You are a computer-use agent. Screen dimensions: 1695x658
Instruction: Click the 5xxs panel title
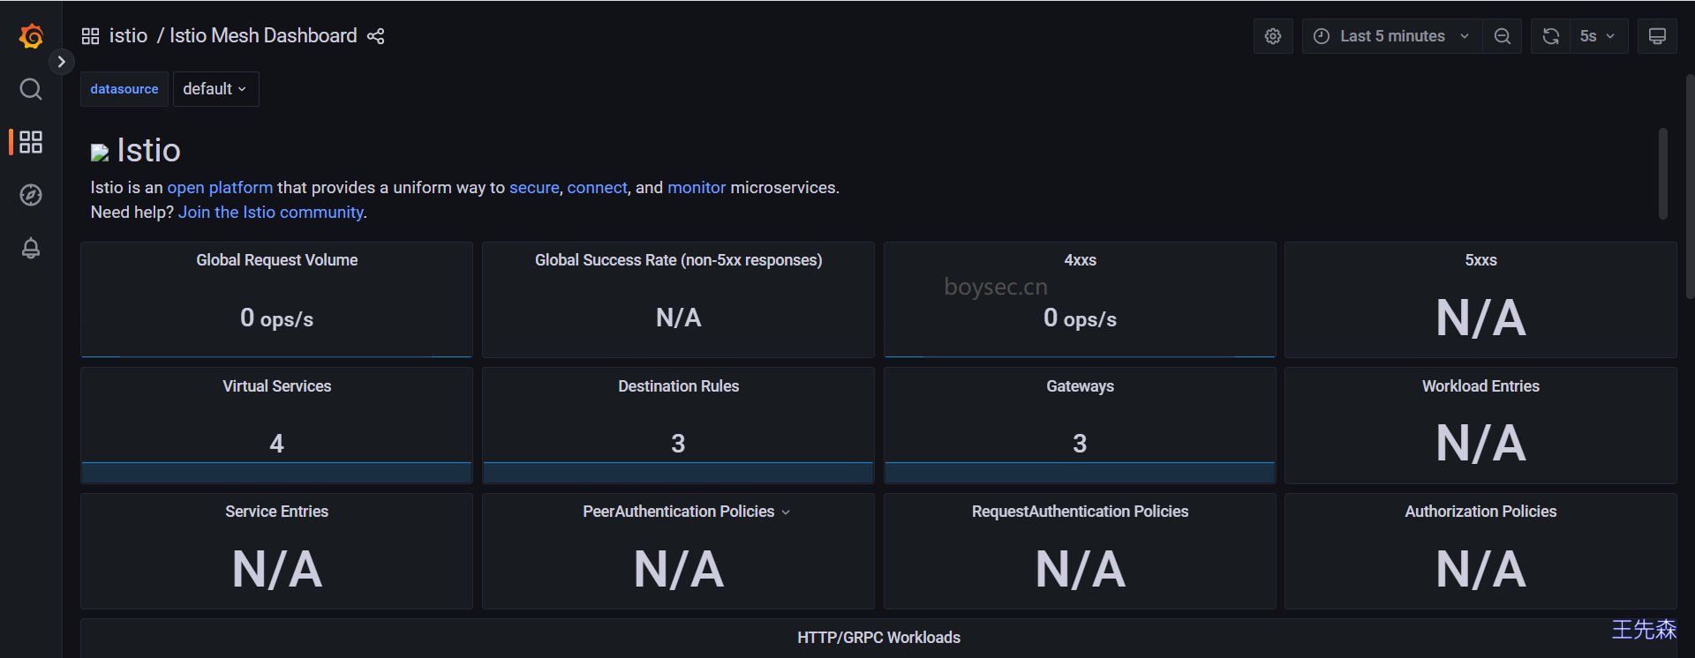click(x=1480, y=260)
